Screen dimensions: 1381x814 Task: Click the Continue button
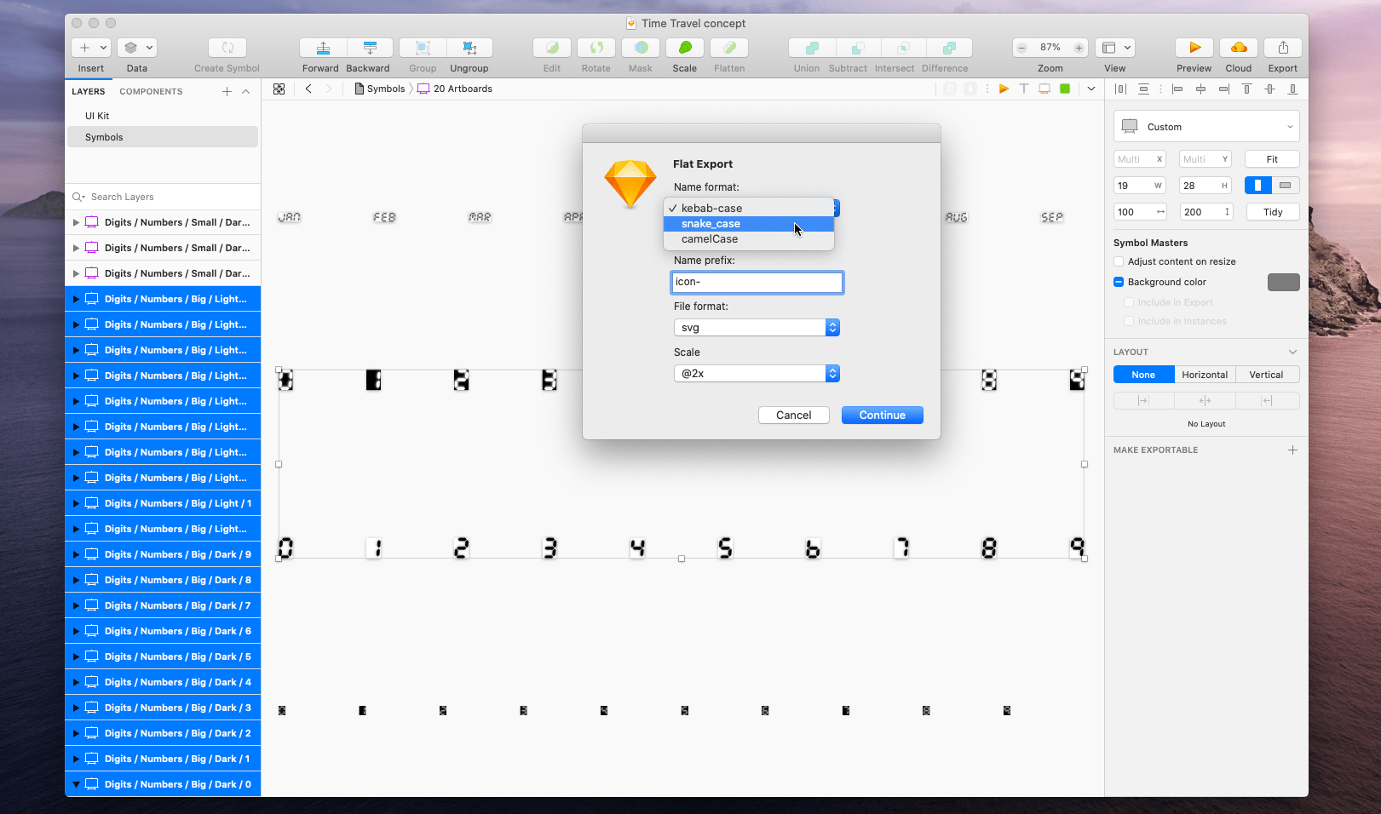[x=882, y=415]
